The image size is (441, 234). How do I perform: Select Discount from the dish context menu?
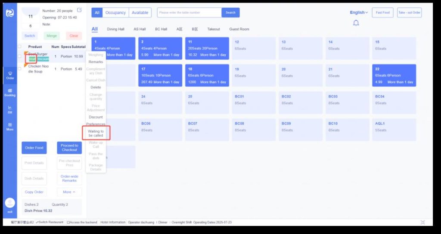click(96, 117)
